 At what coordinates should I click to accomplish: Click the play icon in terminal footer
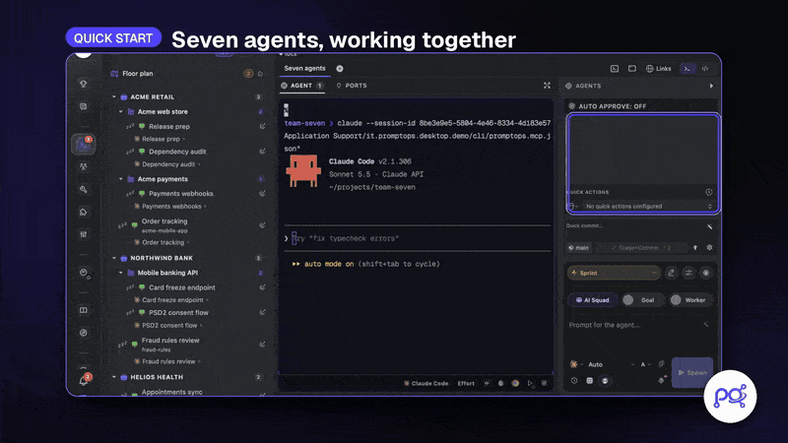tap(530, 383)
